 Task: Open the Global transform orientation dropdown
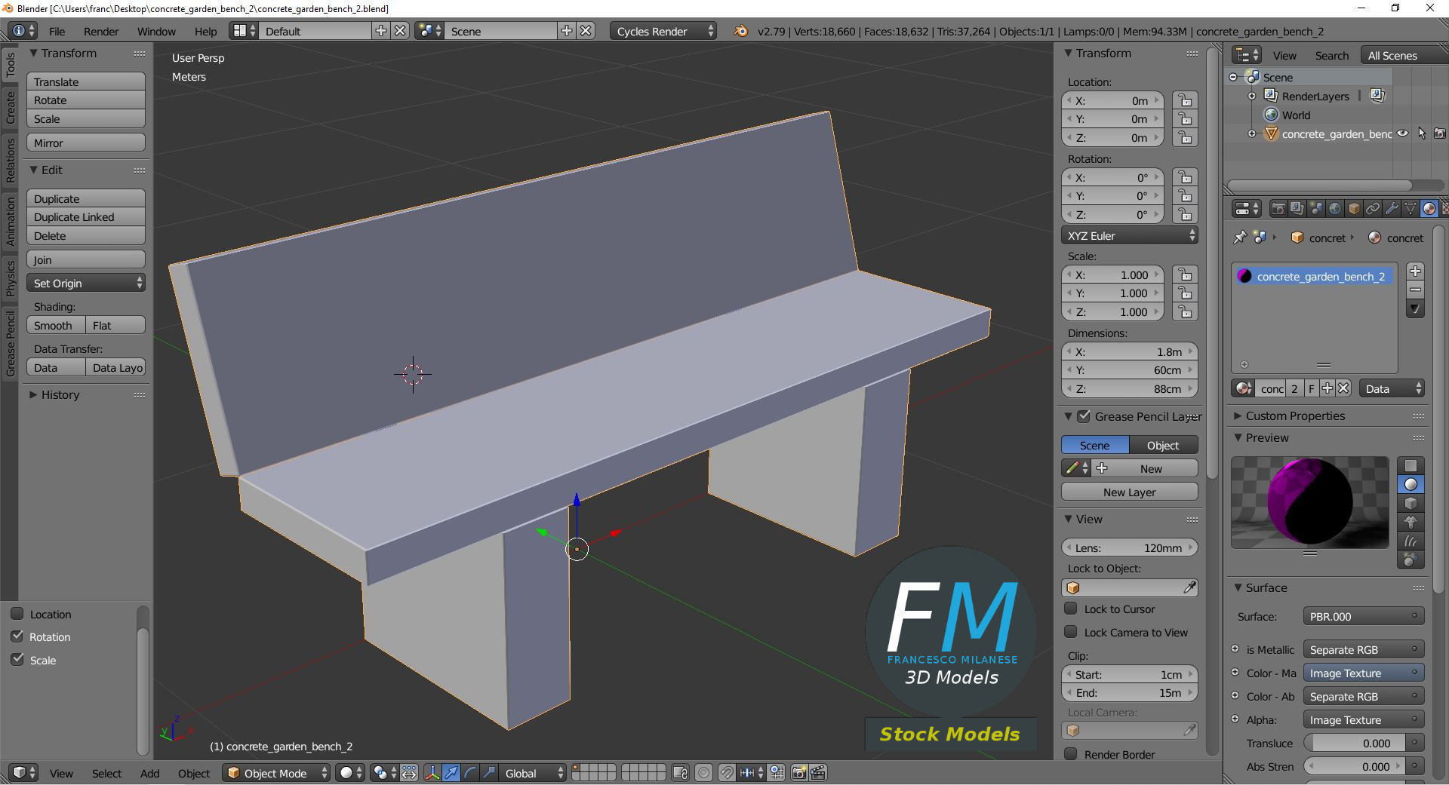point(534,773)
